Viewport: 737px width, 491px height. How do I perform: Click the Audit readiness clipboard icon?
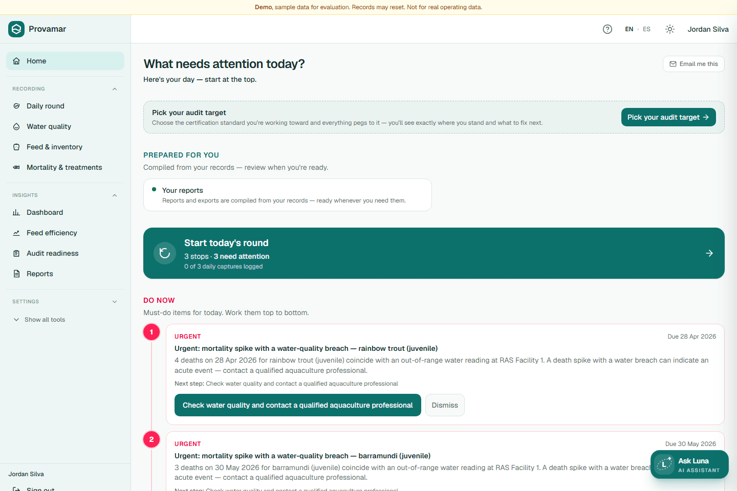(x=16, y=253)
